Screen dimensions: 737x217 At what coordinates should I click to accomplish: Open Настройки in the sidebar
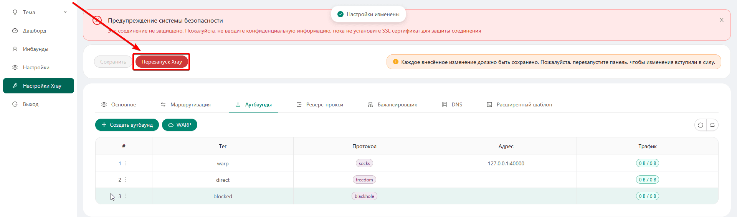click(36, 67)
